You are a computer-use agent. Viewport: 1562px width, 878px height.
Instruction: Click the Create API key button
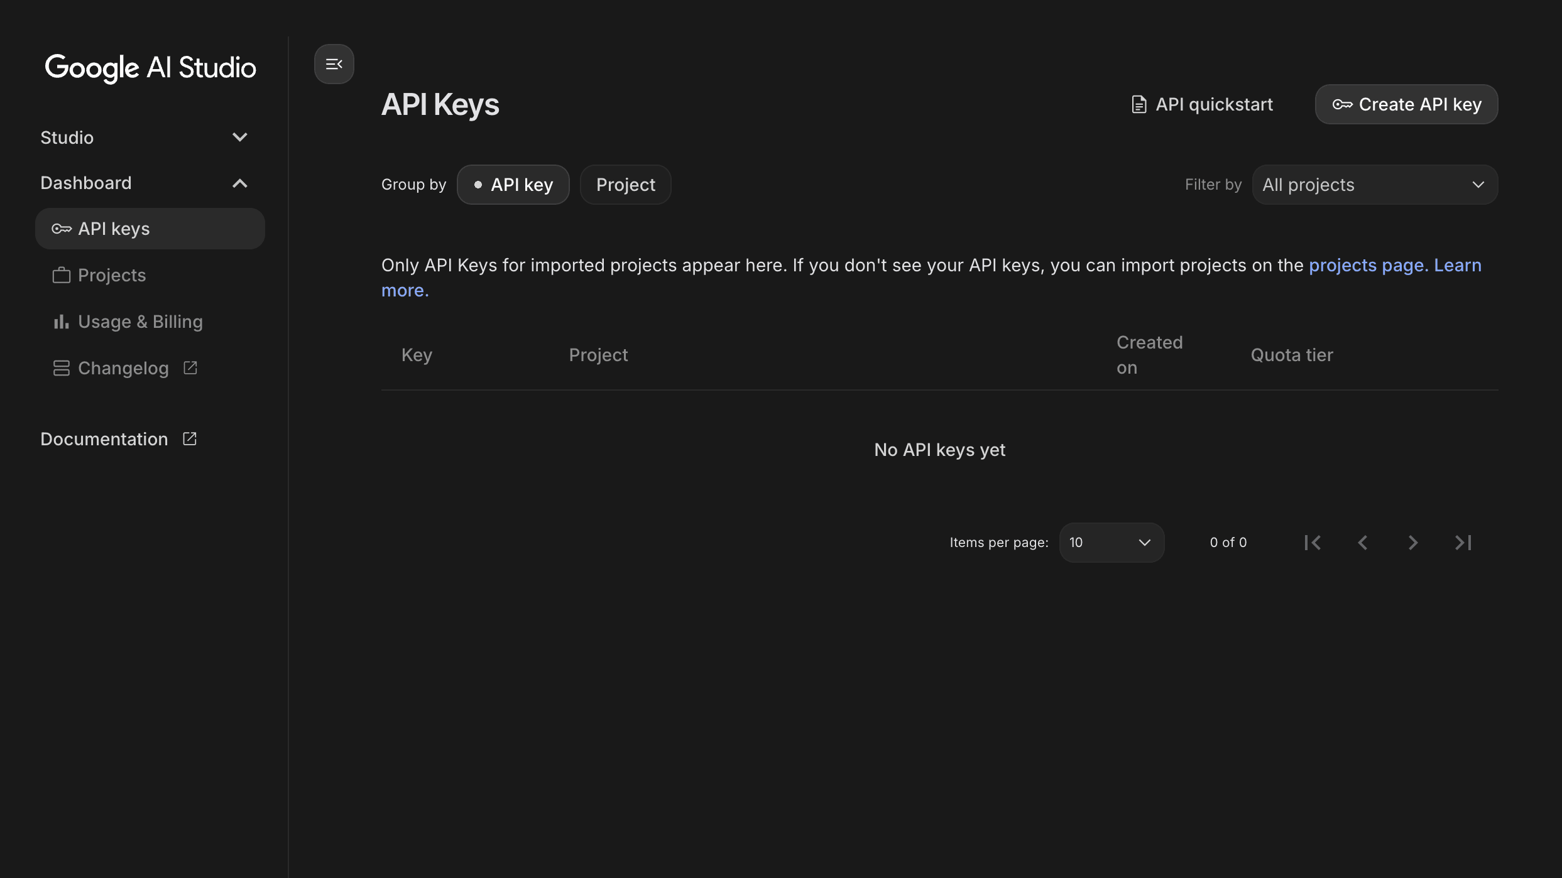click(x=1406, y=104)
